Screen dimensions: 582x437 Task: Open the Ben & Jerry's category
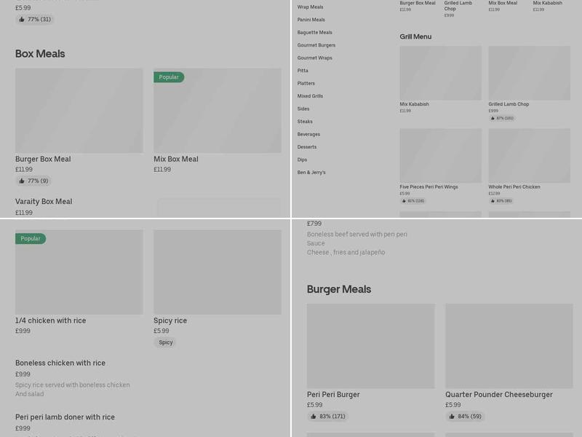coord(311,173)
